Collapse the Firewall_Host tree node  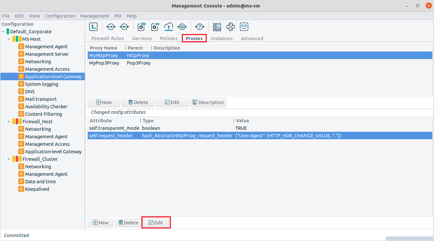[9, 122]
